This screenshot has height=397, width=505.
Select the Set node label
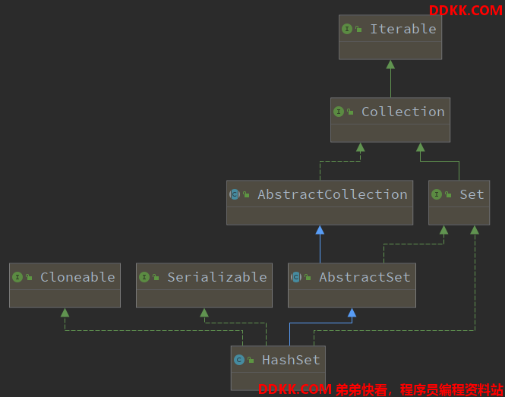pos(472,194)
